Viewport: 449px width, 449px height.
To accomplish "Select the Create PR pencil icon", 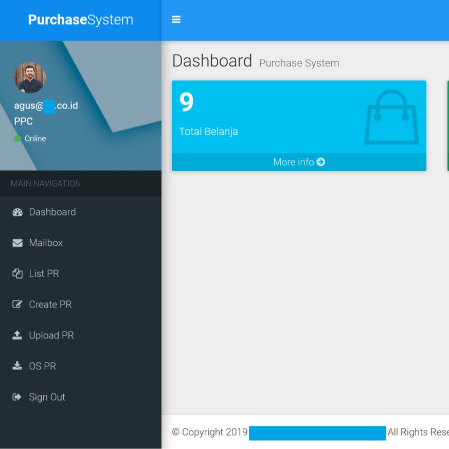I will pyautogui.click(x=17, y=304).
